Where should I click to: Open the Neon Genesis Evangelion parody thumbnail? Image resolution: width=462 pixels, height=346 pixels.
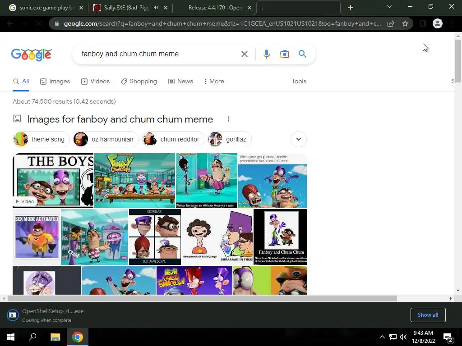(194, 280)
